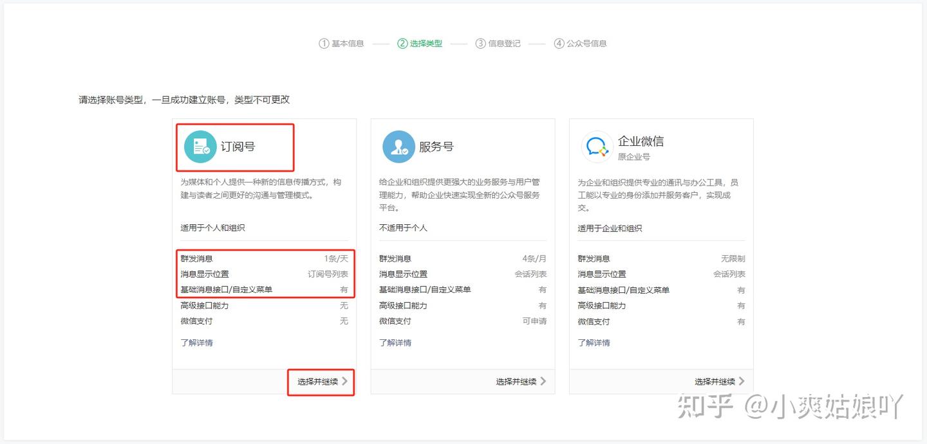Click the arrow next to 企业微信 选择并继续
Image resolution: width=927 pixels, height=444 pixels.
tap(742, 381)
